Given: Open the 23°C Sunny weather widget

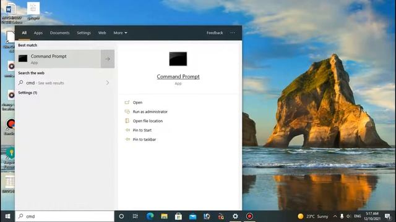Looking at the screenshot, I should (x=312, y=216).
